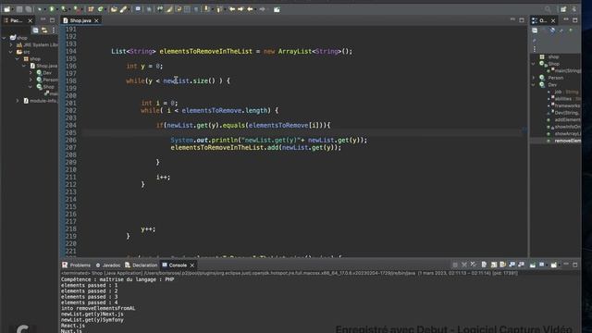Image resolution: width=592 pixels, height=333 pixels.
Task: Click the green New Java Class icon
Action: coord(101,9)
